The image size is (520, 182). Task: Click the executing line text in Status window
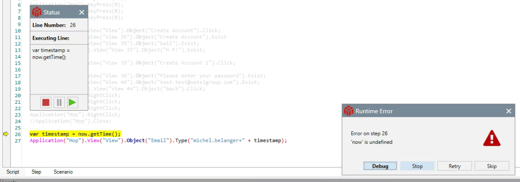[x=51, y=53]
